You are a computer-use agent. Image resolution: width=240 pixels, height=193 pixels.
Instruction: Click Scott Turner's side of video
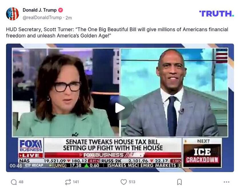(174, 92)
